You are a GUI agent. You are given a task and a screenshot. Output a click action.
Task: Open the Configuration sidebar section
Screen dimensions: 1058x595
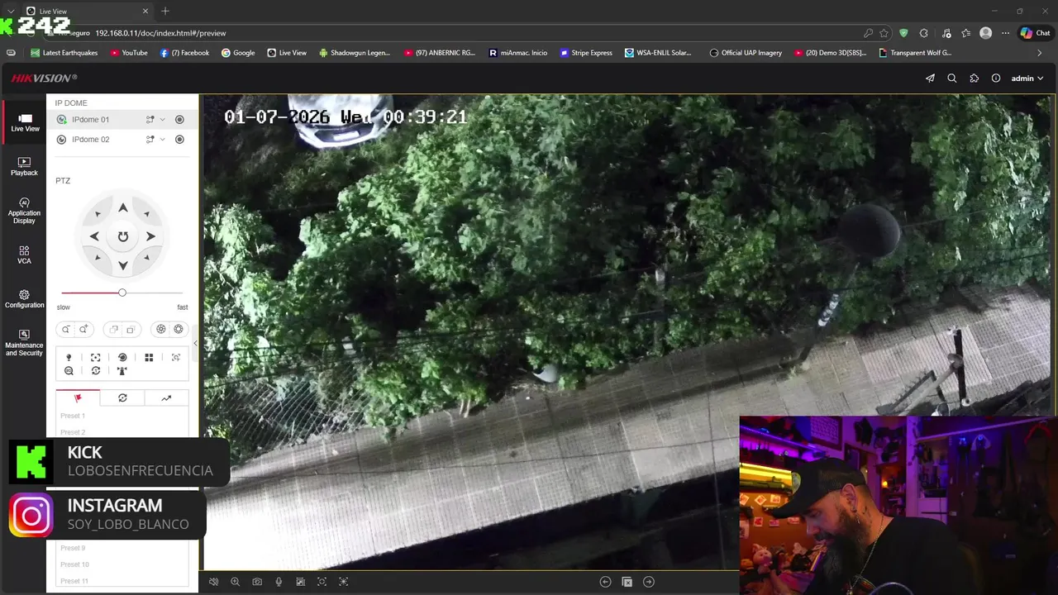point(24,299)
